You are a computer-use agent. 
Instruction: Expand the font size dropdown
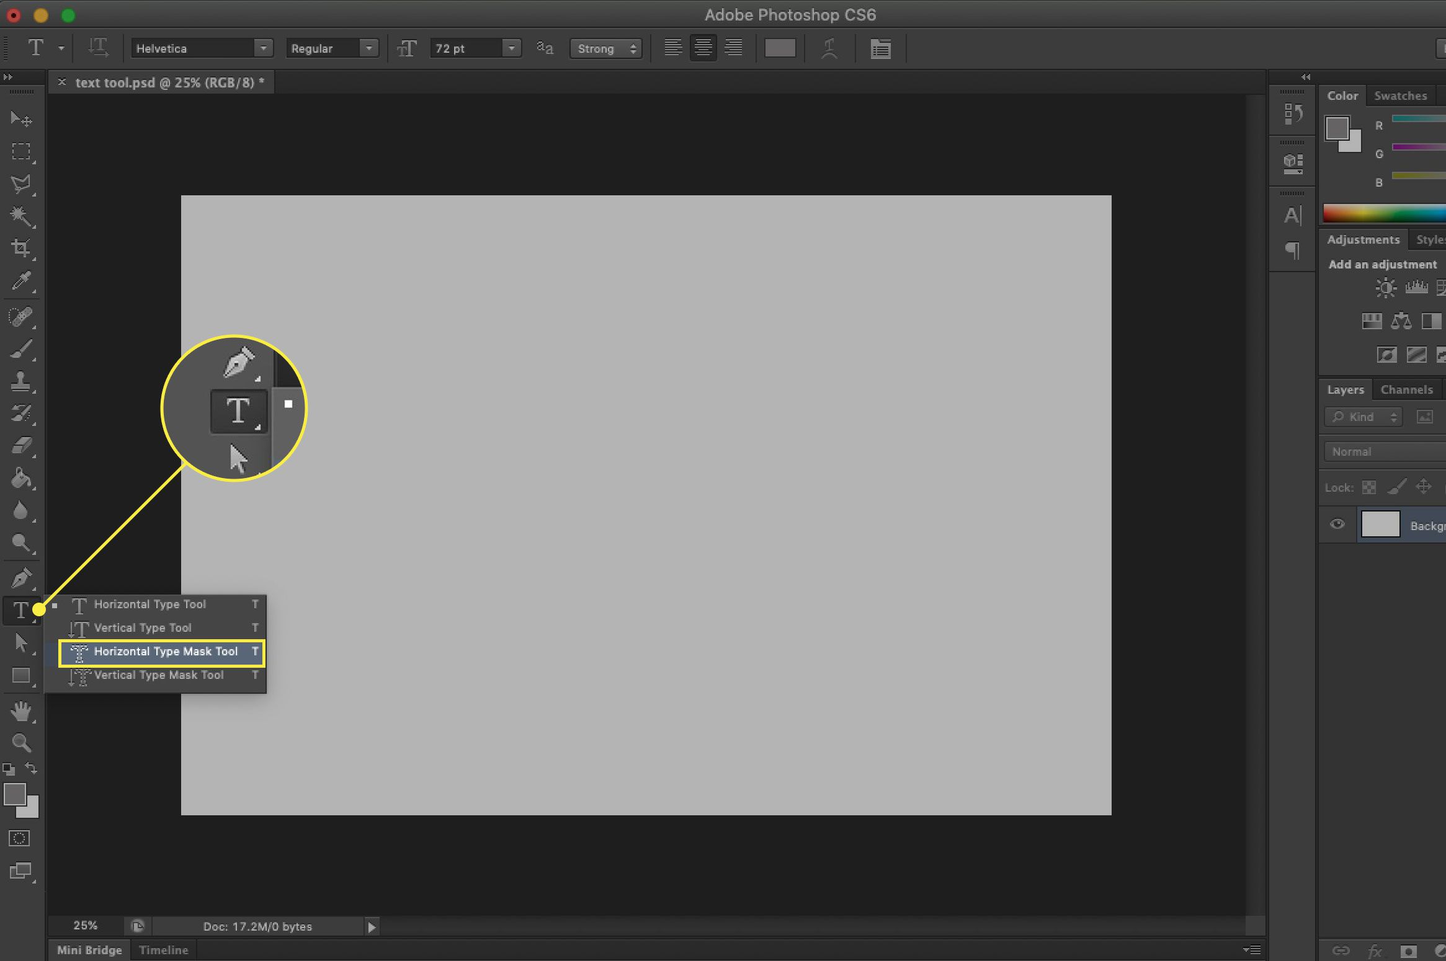512,47
